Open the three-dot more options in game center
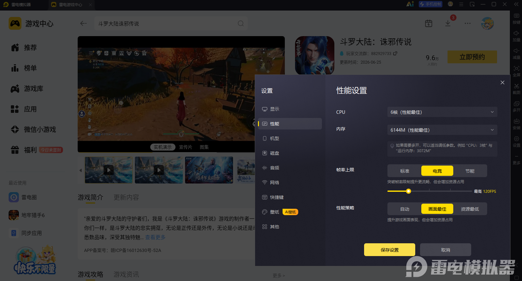Viewport: 522px width, 281px height. click(x=467, y=23)
